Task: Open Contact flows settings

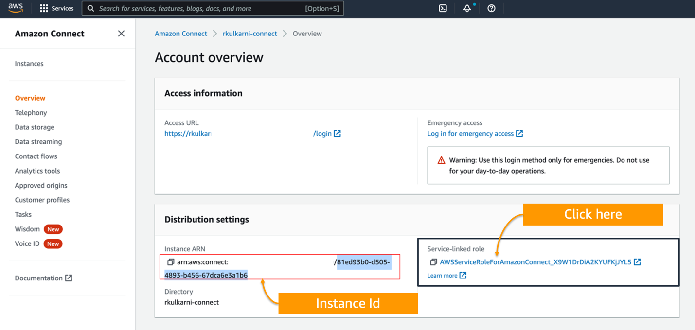Action: click(36, 156)
